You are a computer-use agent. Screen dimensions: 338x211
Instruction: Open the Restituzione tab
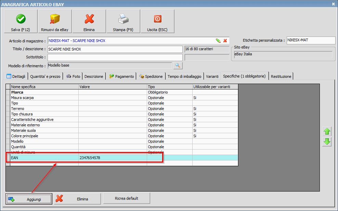[x=281, y=76]
